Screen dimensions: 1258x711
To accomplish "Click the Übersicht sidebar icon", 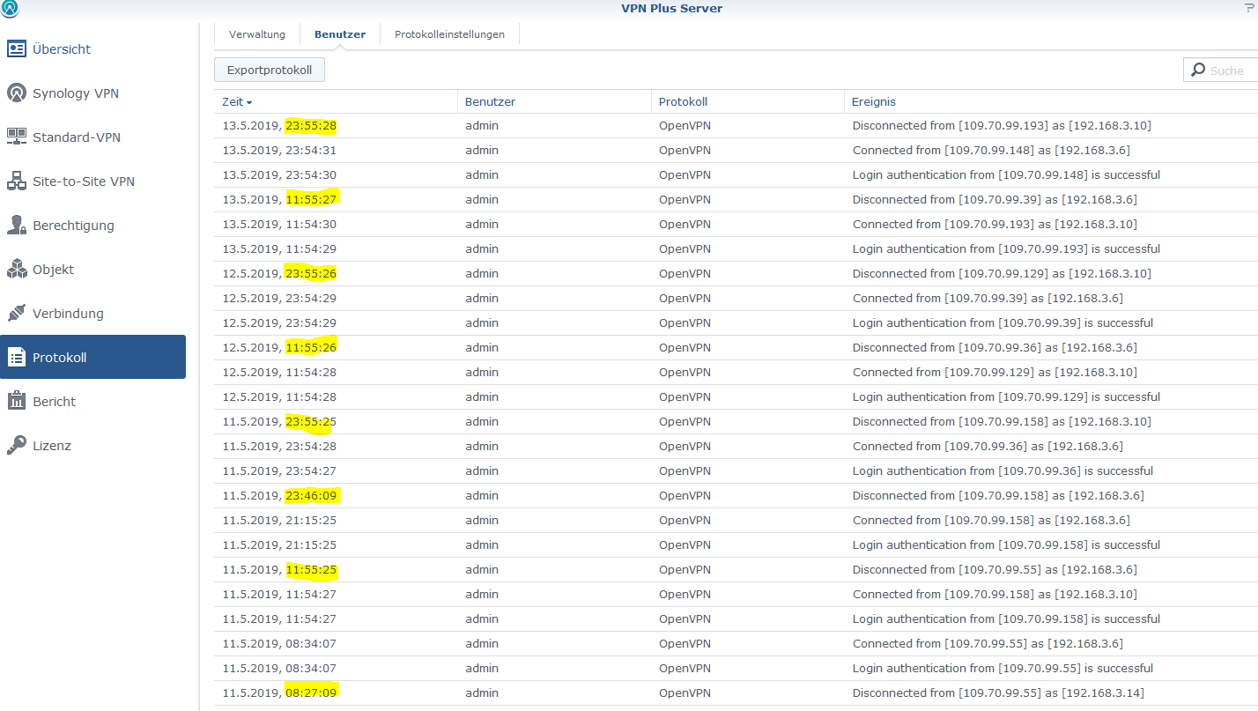I will pos(17,49).
